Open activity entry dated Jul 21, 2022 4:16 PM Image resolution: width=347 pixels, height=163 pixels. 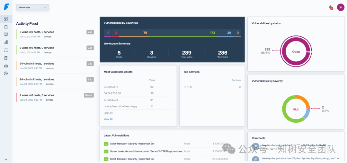[x=55, y=34]
